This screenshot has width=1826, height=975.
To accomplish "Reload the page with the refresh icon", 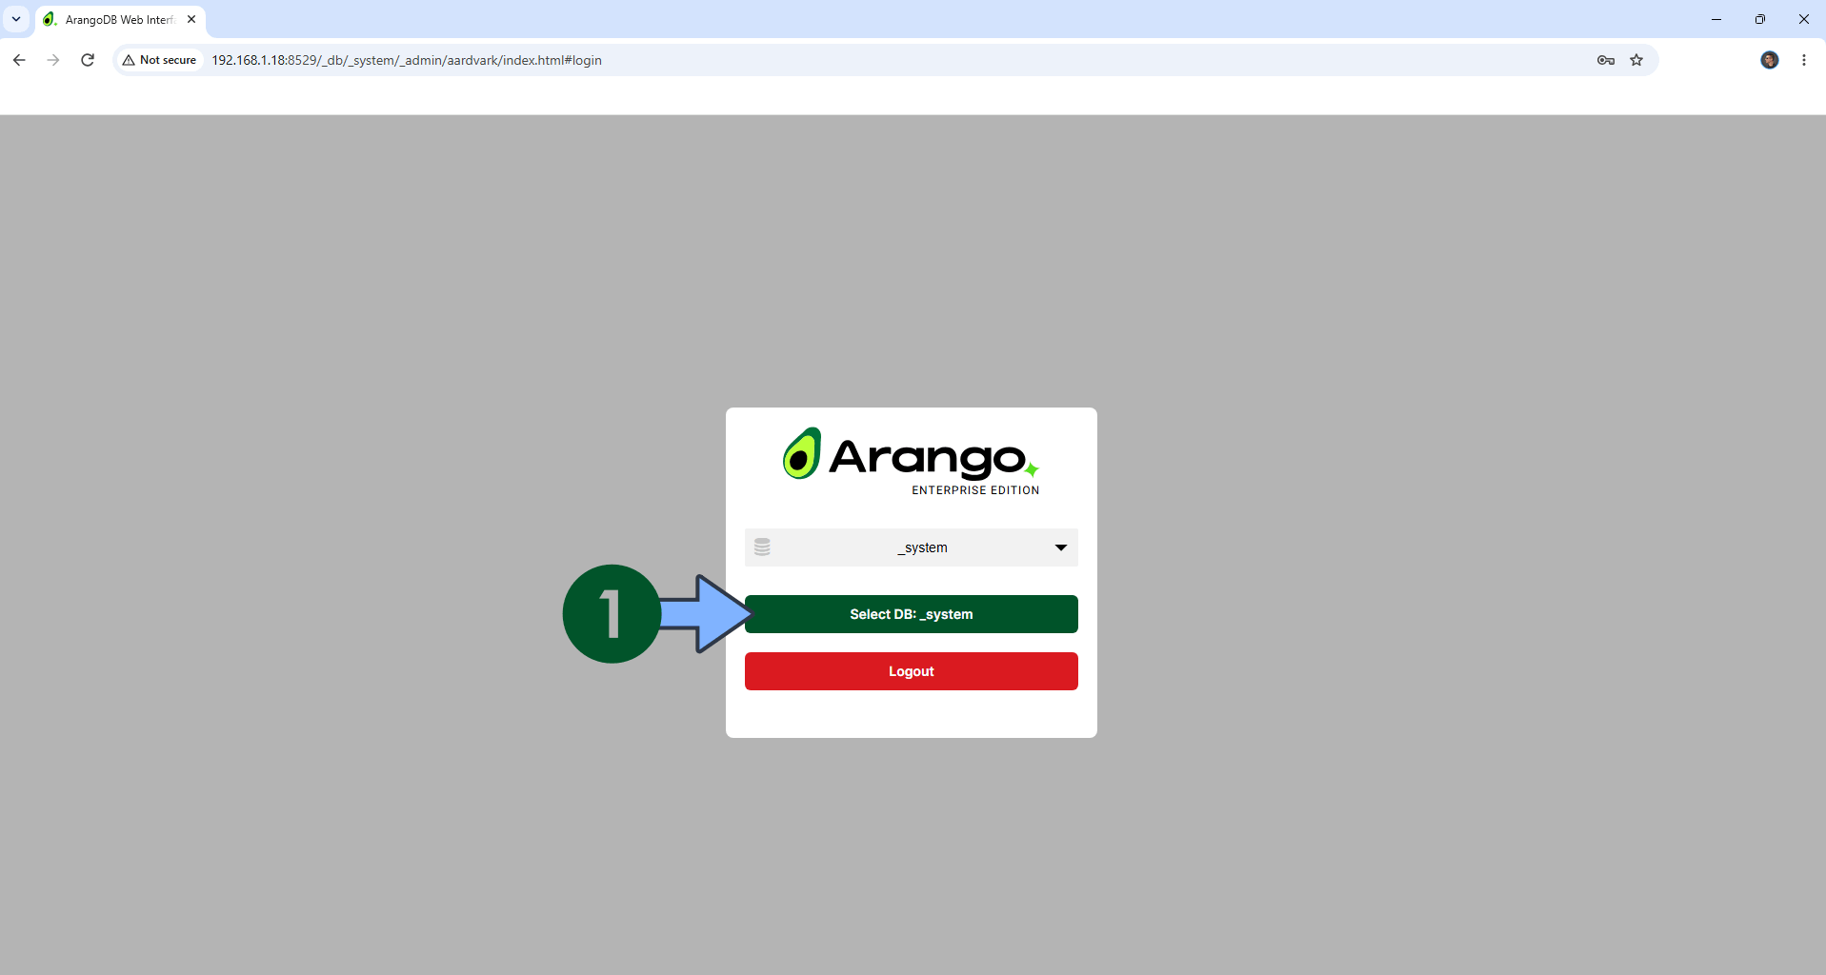I will [x=88, y=60].
